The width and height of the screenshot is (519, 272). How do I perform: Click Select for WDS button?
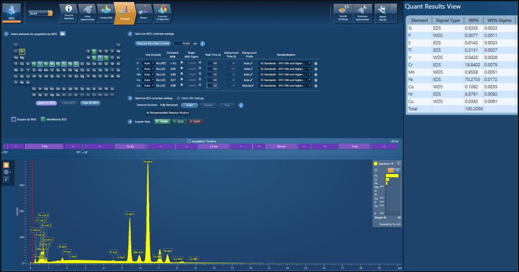pyautogui.click(x=46, y=103)
